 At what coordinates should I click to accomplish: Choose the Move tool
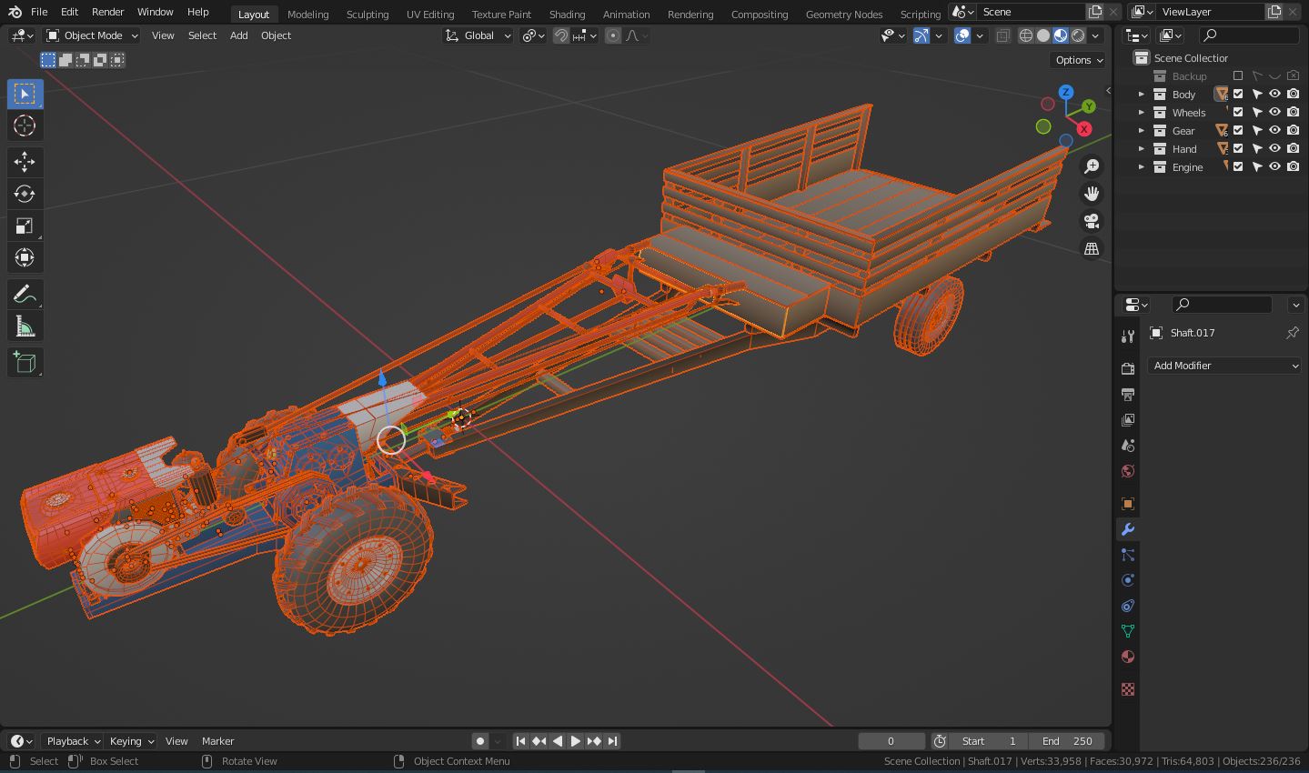click(x=25, y=162)
